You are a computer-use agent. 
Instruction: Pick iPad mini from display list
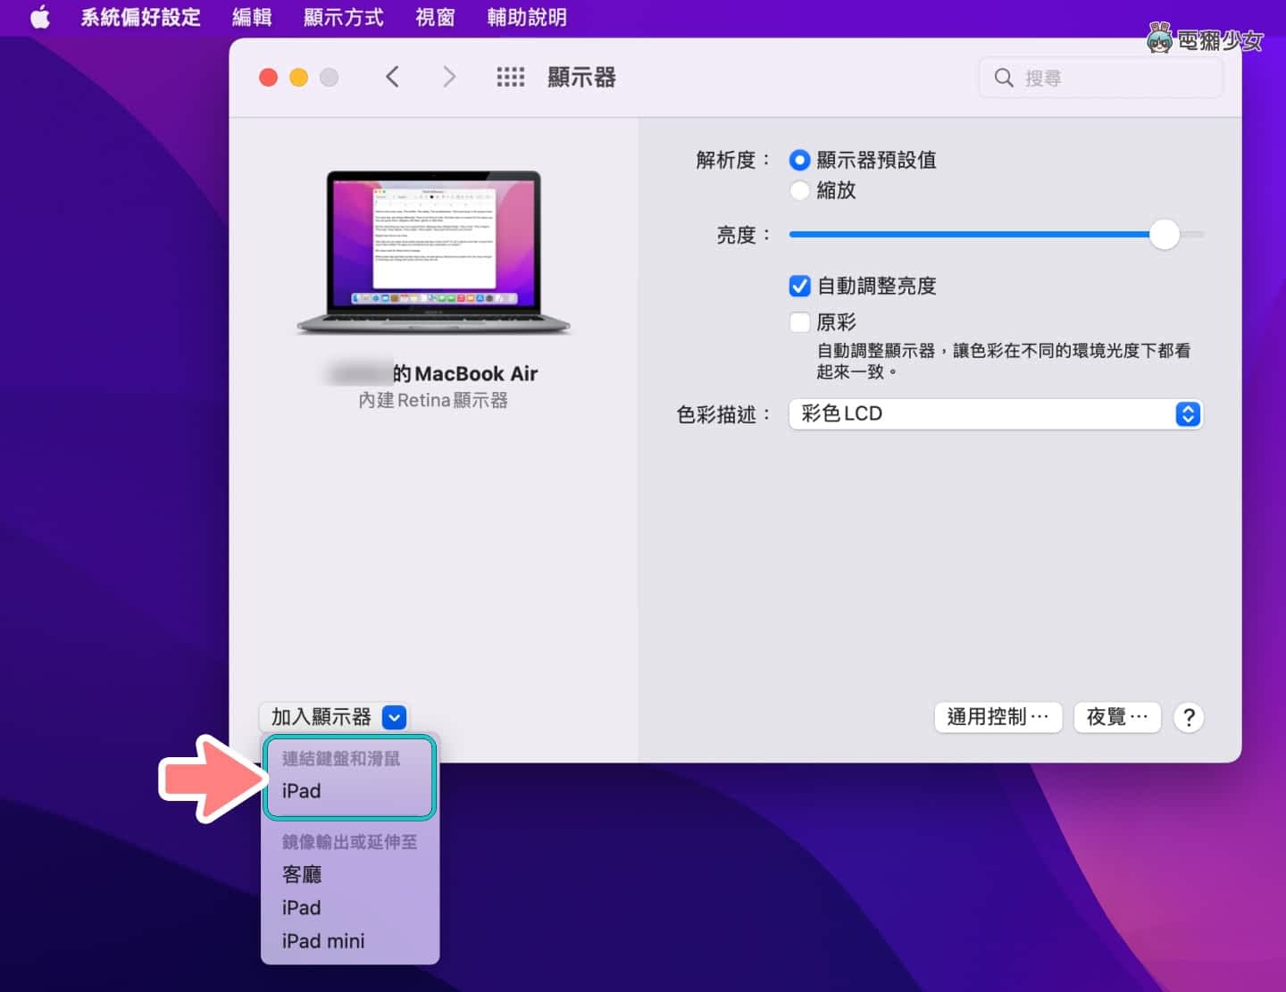(323, 941)
